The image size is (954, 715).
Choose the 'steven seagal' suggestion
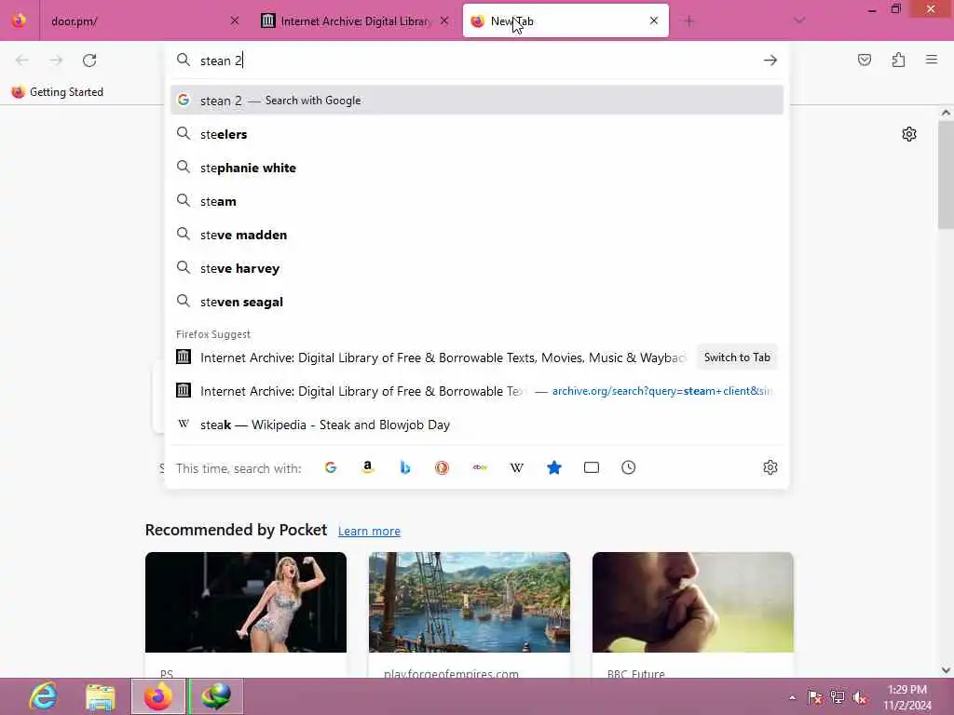click(477, 302)
